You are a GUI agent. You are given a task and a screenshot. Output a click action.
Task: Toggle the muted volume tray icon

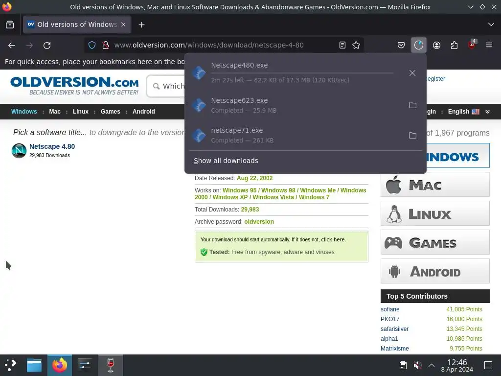tap(417, 365)
